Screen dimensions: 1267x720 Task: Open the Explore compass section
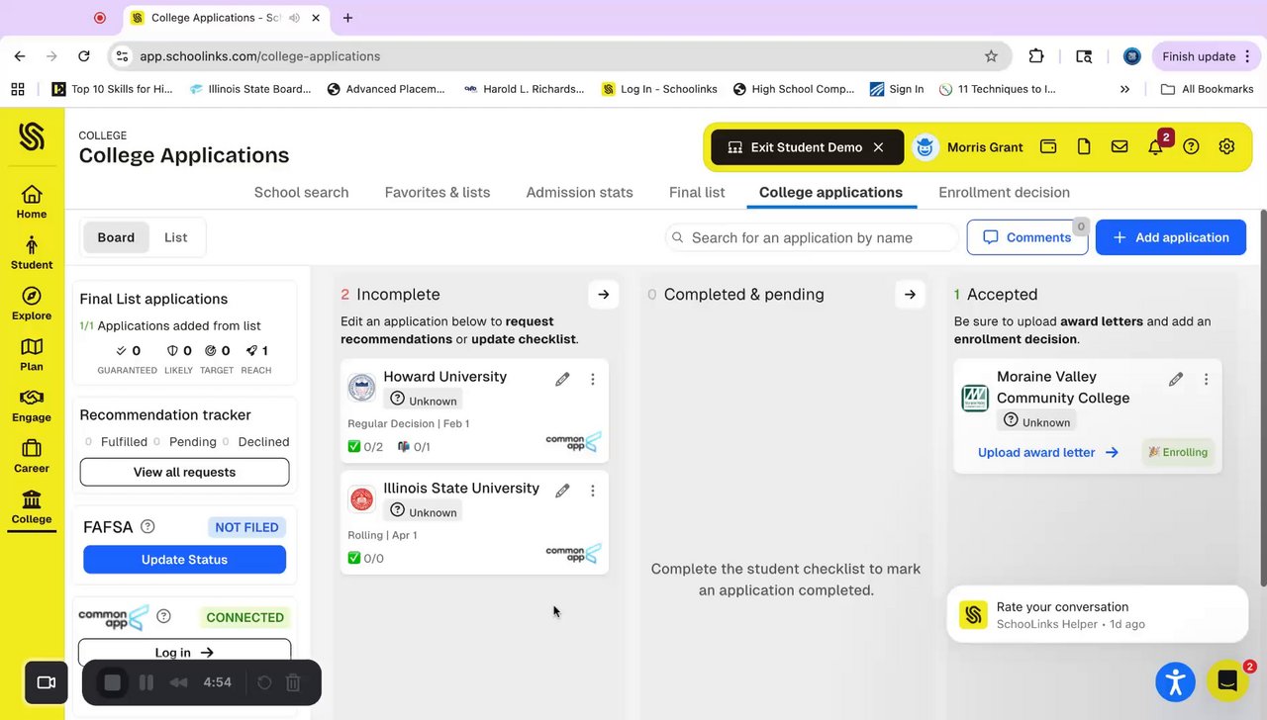[32, 304]
